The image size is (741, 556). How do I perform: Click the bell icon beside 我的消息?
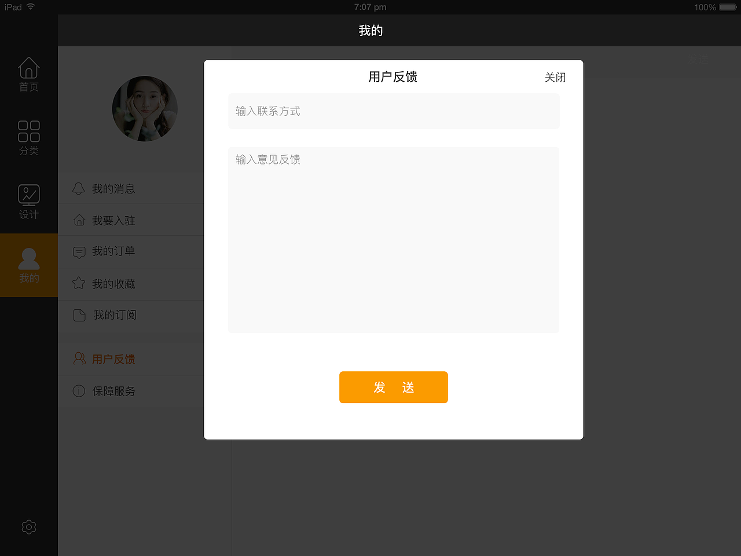tap(79, 188)
